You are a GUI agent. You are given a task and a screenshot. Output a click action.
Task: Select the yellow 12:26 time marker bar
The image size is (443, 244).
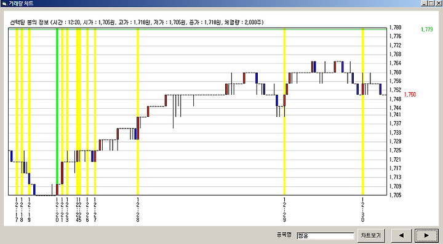coord(87,112)
